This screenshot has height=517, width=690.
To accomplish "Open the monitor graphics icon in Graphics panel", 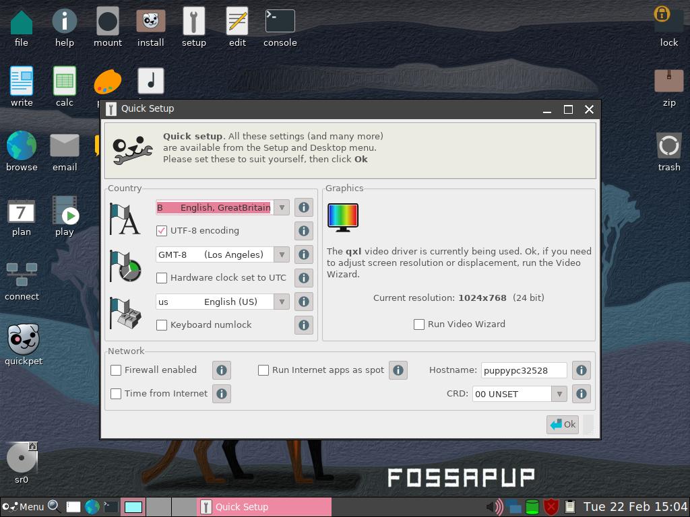I will point(343,217).
